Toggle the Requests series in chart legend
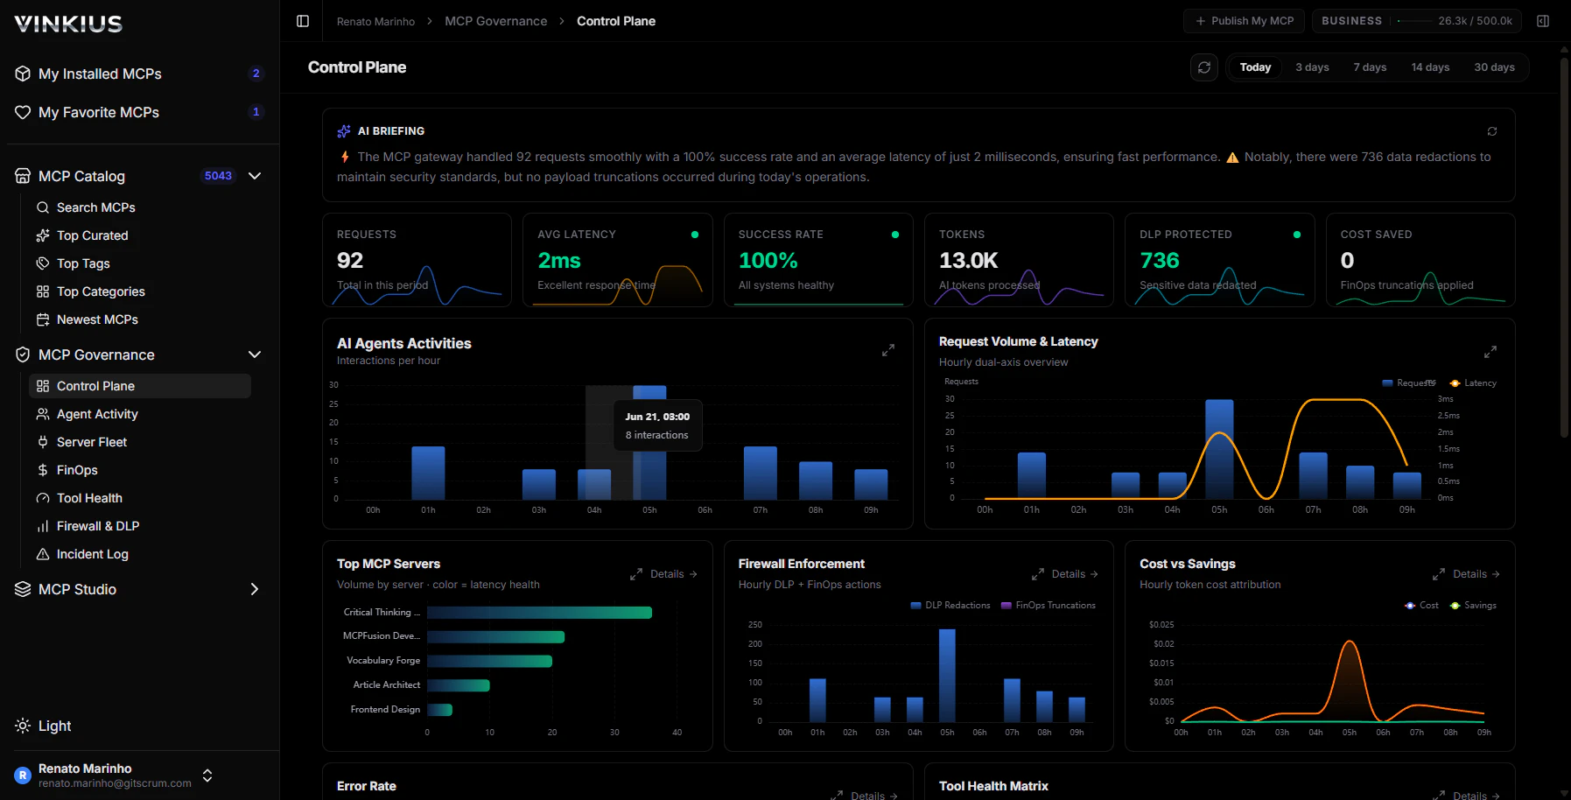 point(1408,383)
